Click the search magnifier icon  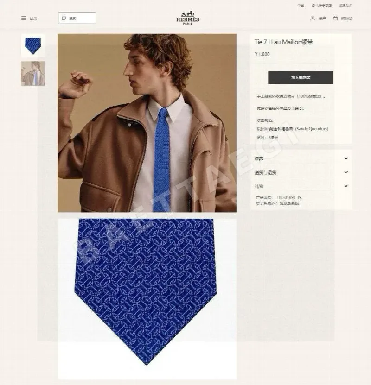(x=64, y=18)
